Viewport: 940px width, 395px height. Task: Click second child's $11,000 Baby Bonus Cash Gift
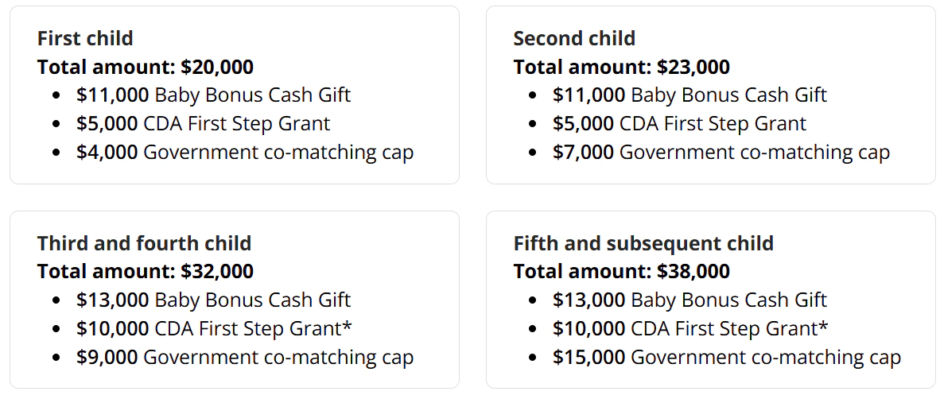tap(689, 95)
